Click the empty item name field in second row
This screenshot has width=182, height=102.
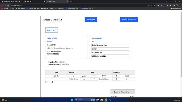(57, 79)
